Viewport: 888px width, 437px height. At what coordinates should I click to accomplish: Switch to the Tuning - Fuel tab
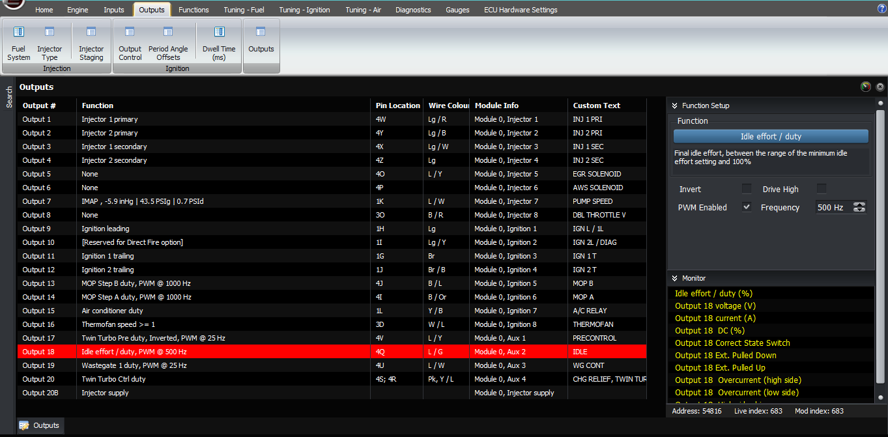tap(244, 10)
